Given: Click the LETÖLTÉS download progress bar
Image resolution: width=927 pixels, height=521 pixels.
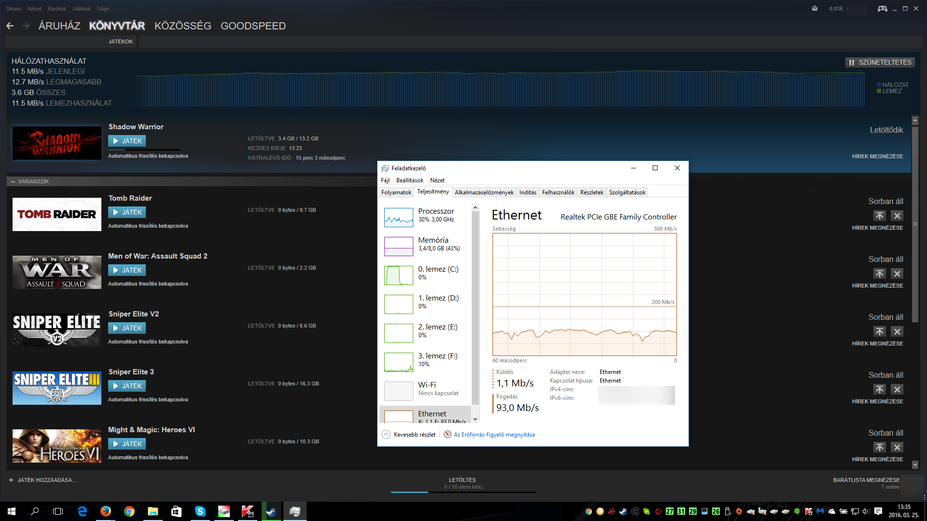Looking at the screenshot, I should tap(463, 492).
